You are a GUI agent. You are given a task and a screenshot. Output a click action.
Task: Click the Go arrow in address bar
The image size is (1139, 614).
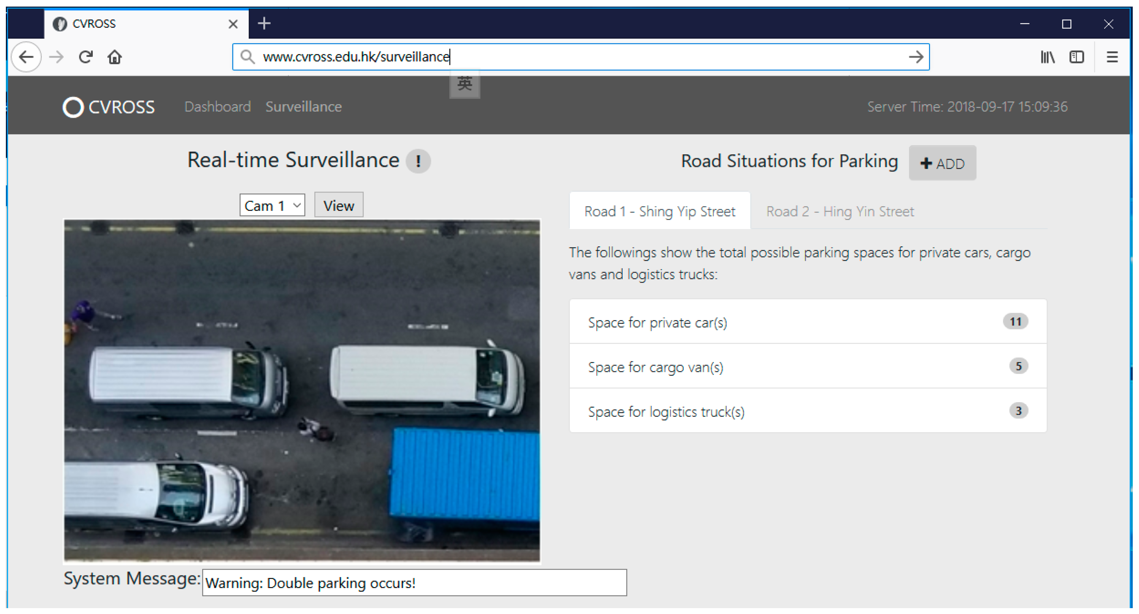click(x=915, y=57)
